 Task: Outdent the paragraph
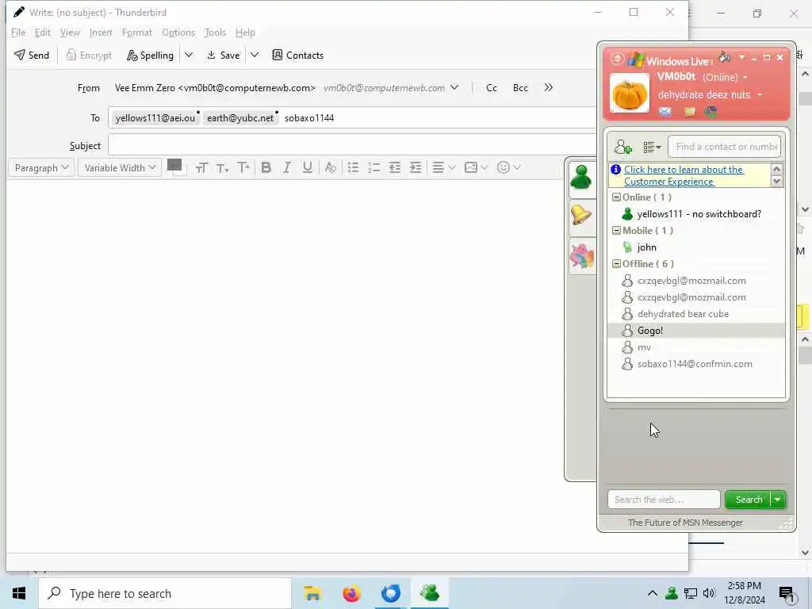pos(395,168)
